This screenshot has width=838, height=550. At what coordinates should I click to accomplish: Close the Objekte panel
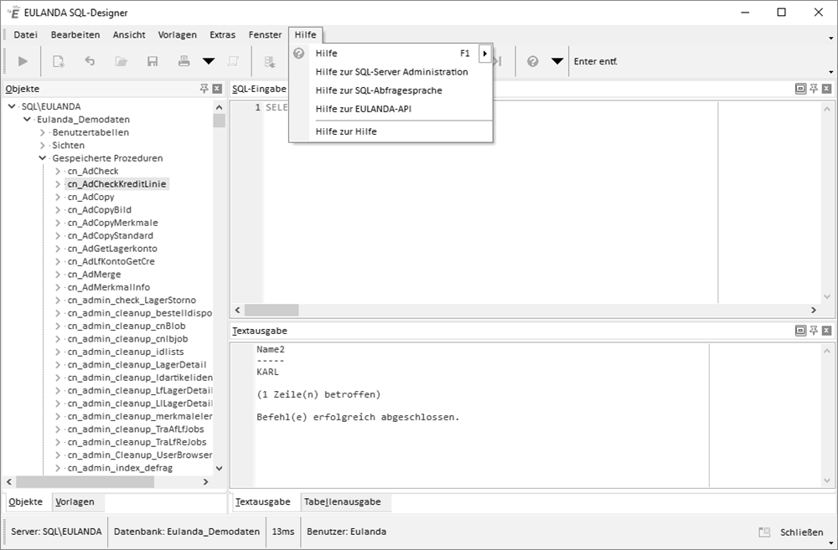[x=217, y=89]
